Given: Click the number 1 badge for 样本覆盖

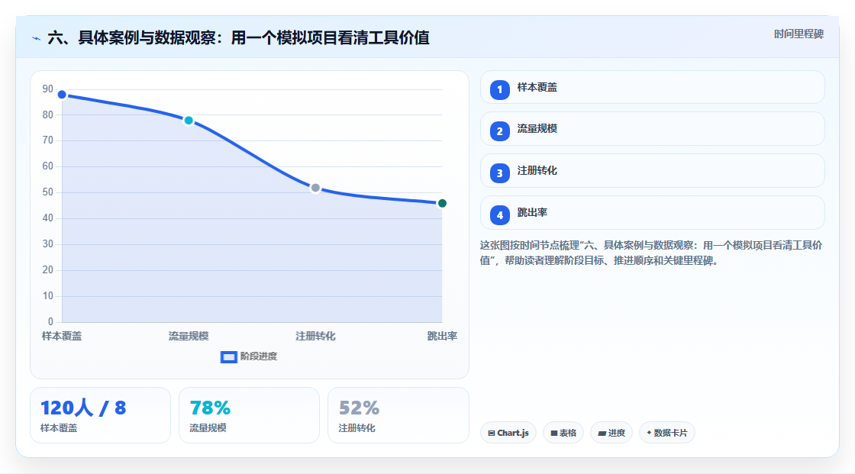Looking at the screenshot, I should coord(499,89).
